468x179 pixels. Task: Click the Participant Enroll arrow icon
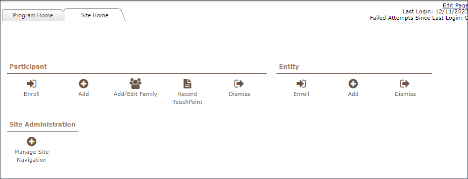32,84
